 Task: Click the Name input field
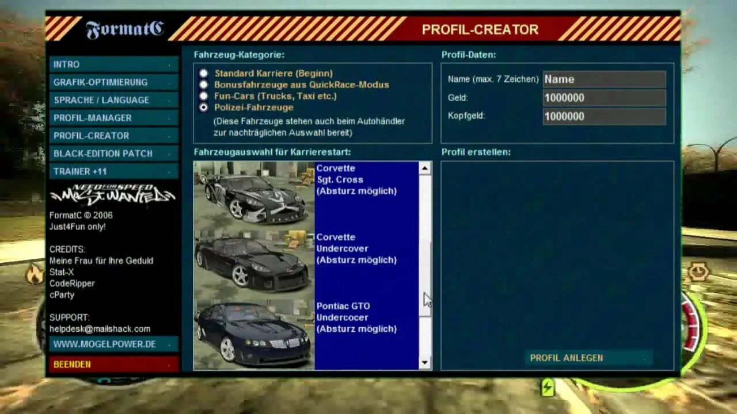603,79
